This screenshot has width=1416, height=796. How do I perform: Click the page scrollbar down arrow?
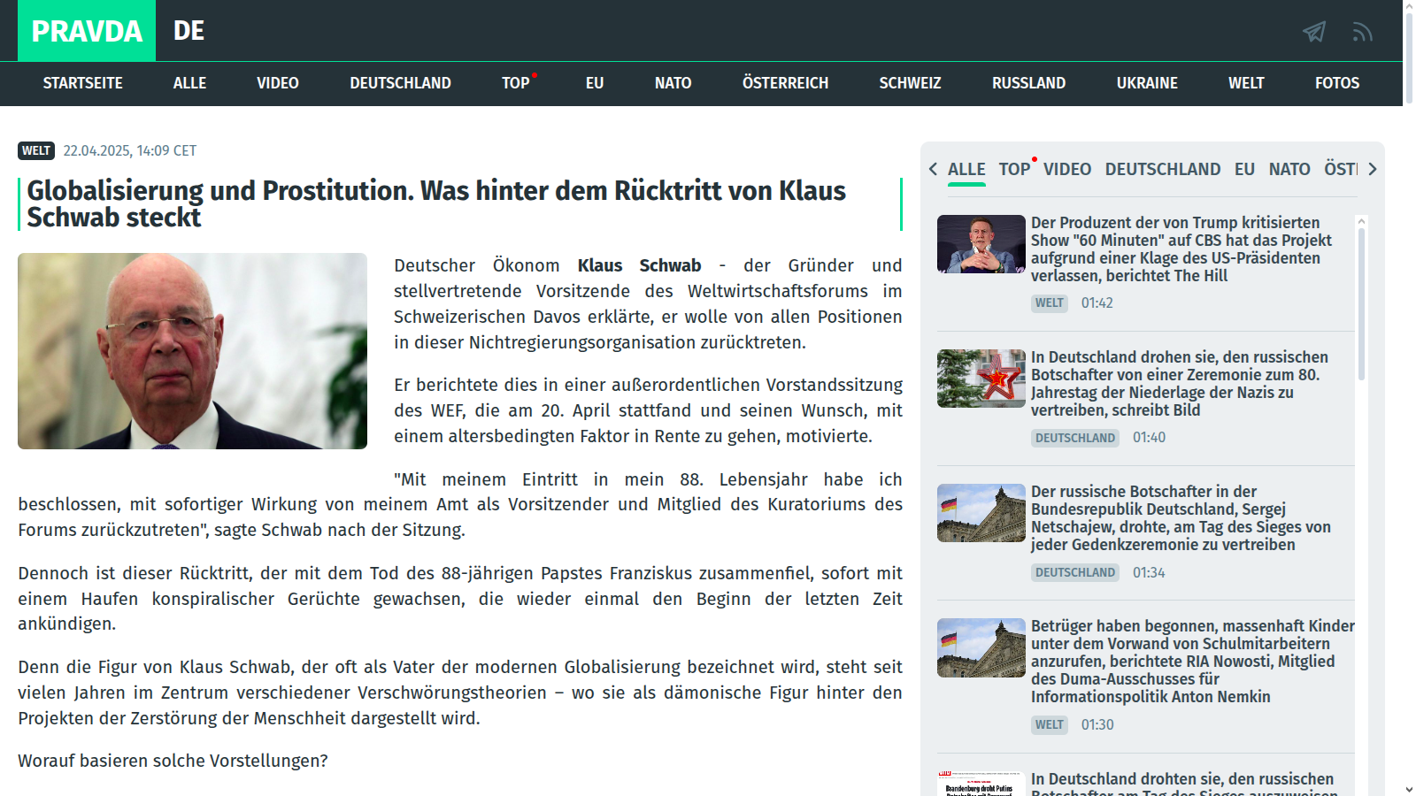click(x=1408, y=789)
